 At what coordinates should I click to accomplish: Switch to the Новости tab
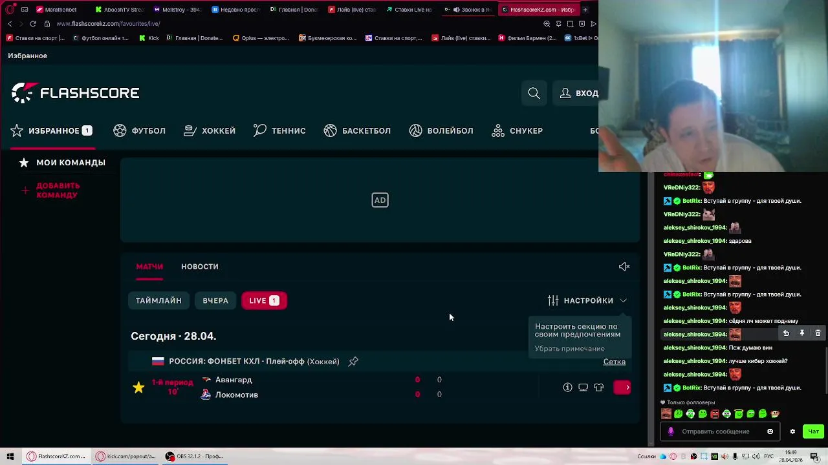[200, 267]
